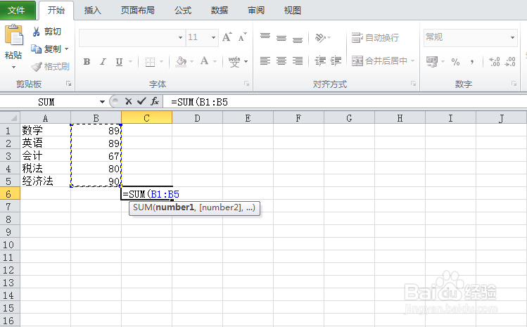
Task: Switch to 视图 View tab
Action: tap(292, 11)
